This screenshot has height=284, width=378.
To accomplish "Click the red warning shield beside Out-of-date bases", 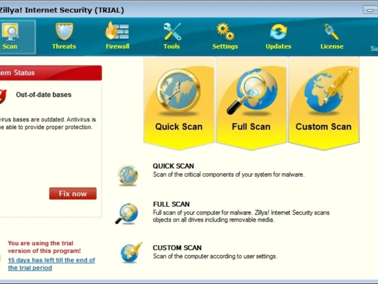I will click(3, 97).
